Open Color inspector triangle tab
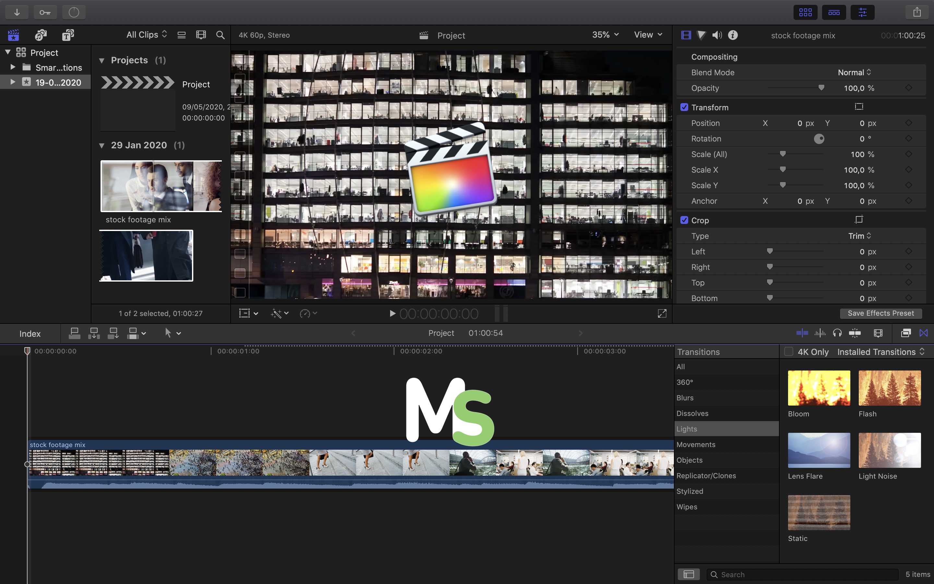 [x=701, y=35]
